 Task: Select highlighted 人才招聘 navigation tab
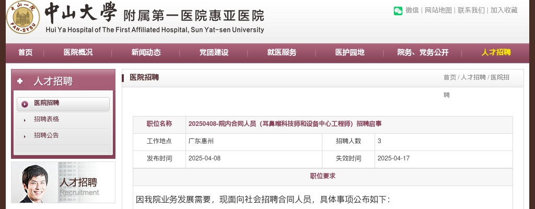click(496, 52)
